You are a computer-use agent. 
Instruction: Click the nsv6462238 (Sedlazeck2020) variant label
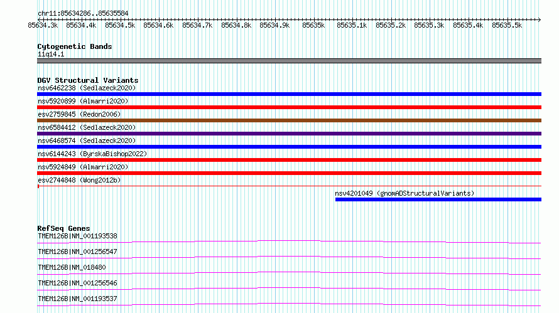(87, 88)
